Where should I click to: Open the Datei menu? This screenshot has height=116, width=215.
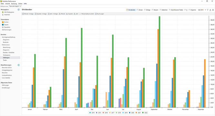tap(2, 4)
